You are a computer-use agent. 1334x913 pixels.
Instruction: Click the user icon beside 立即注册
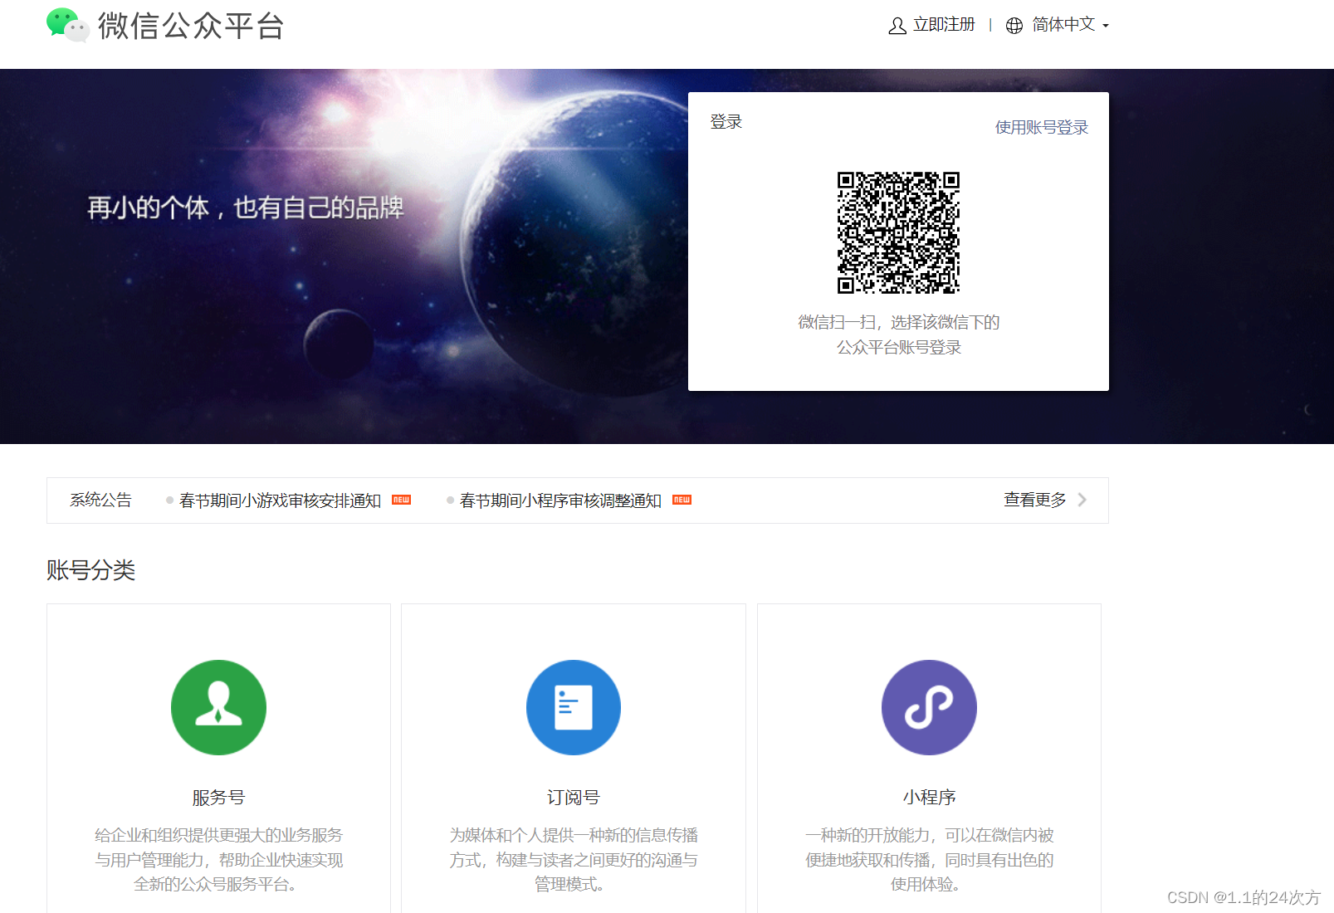(897, 26)
